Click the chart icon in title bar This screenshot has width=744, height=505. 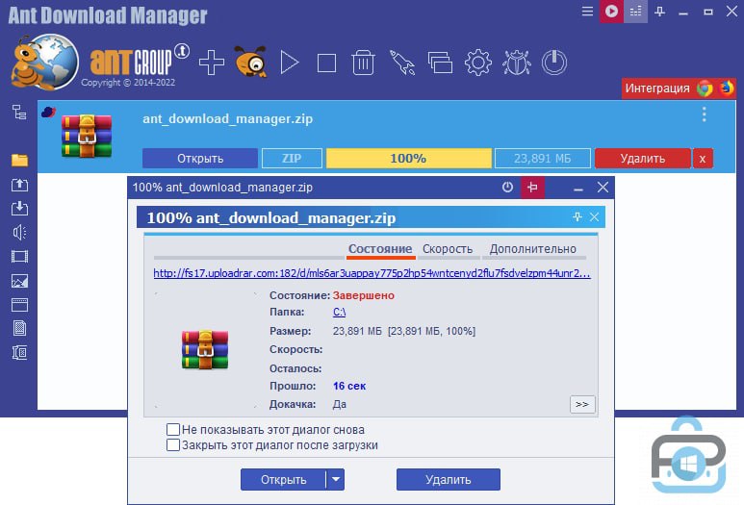point(636,11)
